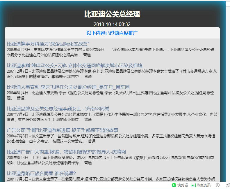230x189 pixels.
Task: Click snippet starting 206年4月28日 - 市国际交流
Action: (x=110, y=52)
